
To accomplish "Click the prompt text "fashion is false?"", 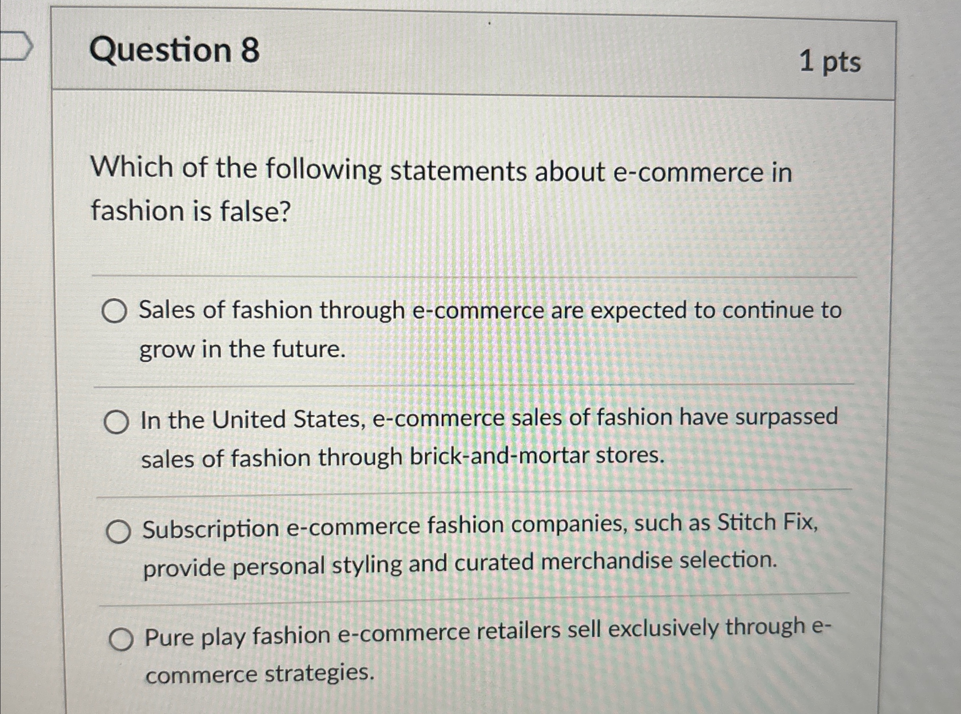I will pos(190,211).
